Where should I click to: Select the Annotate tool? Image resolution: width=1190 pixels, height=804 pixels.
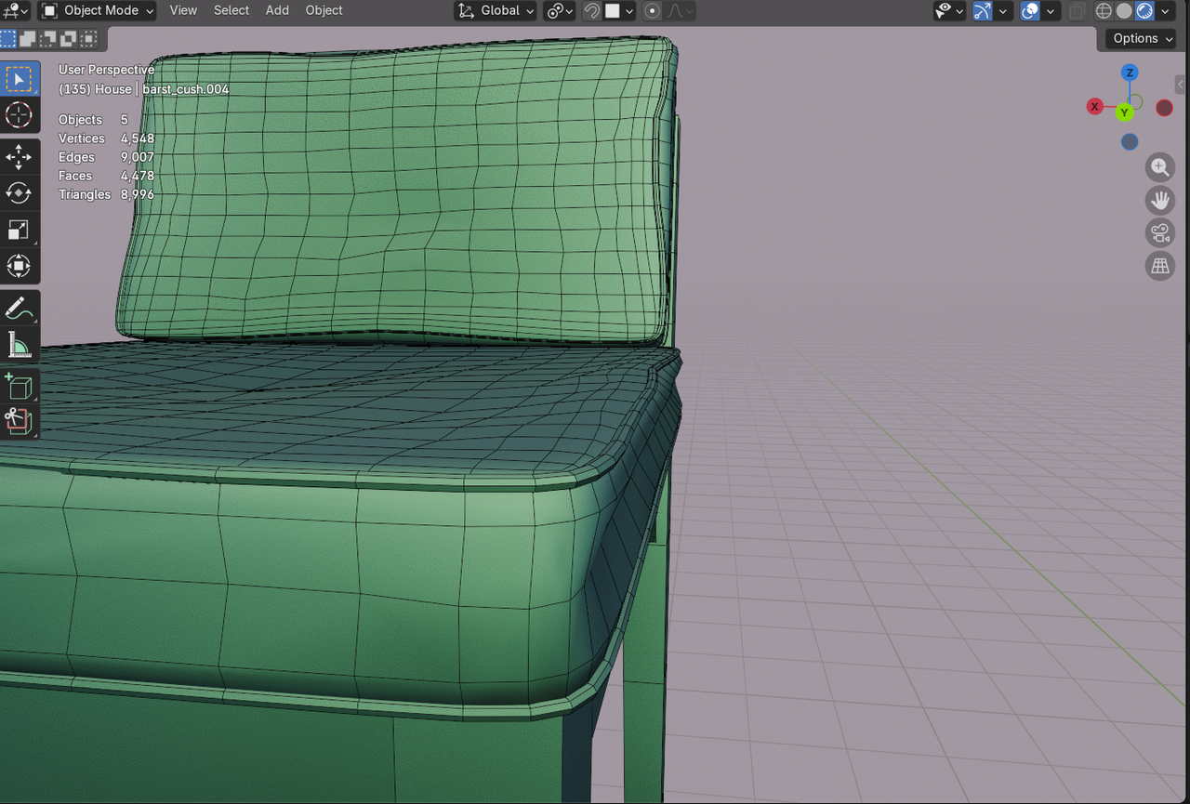pos(19,308)
